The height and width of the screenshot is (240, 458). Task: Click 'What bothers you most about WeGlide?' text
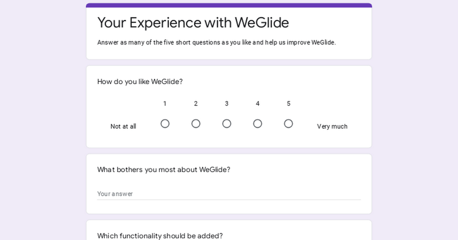(164, 170)
